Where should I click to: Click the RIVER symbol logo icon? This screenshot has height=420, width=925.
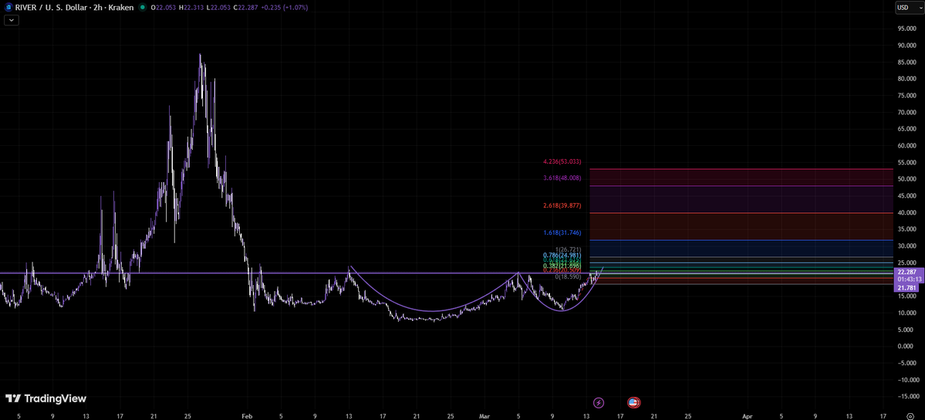(x=8, y=8)
